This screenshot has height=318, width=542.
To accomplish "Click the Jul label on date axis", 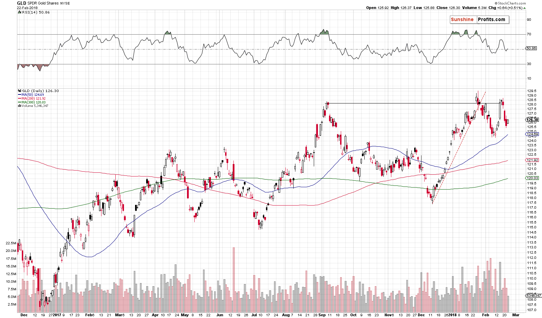I will point(255,315).
